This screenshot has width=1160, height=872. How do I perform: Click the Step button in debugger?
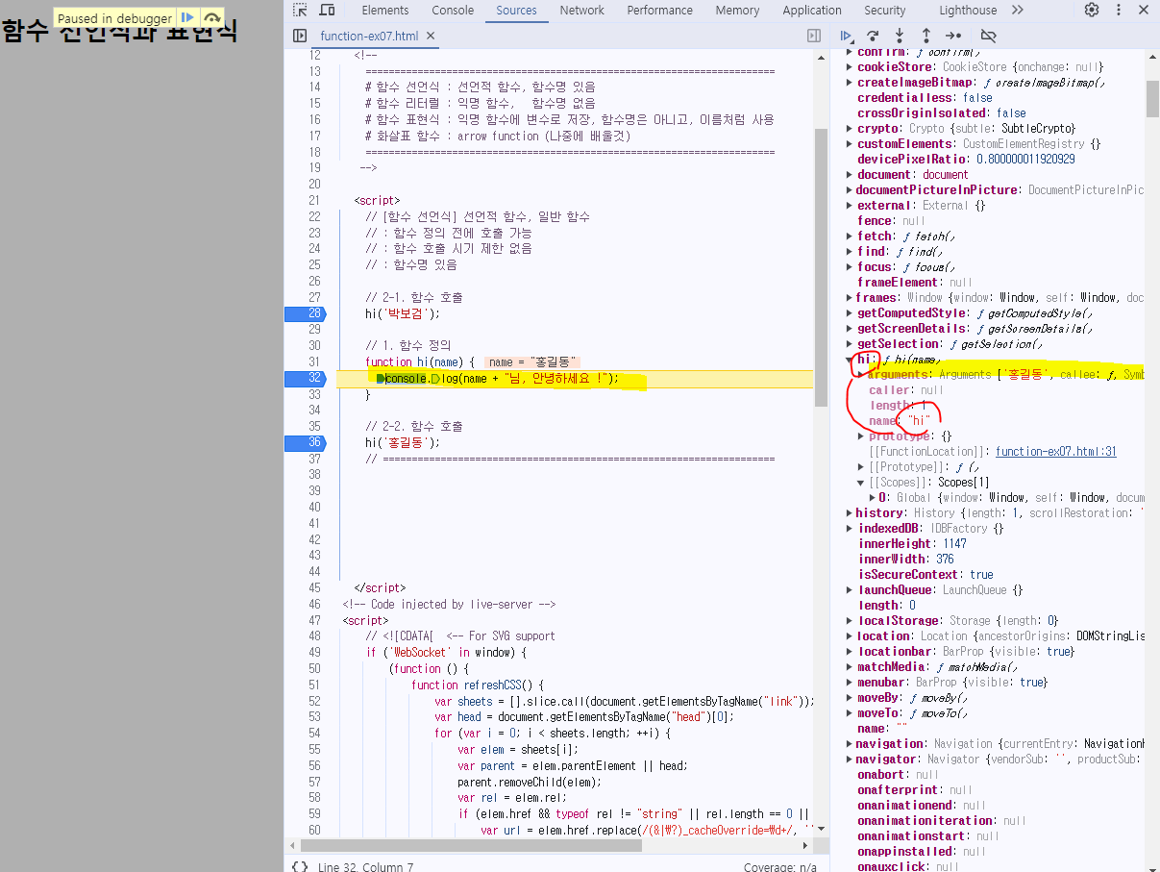coord(953,36)
